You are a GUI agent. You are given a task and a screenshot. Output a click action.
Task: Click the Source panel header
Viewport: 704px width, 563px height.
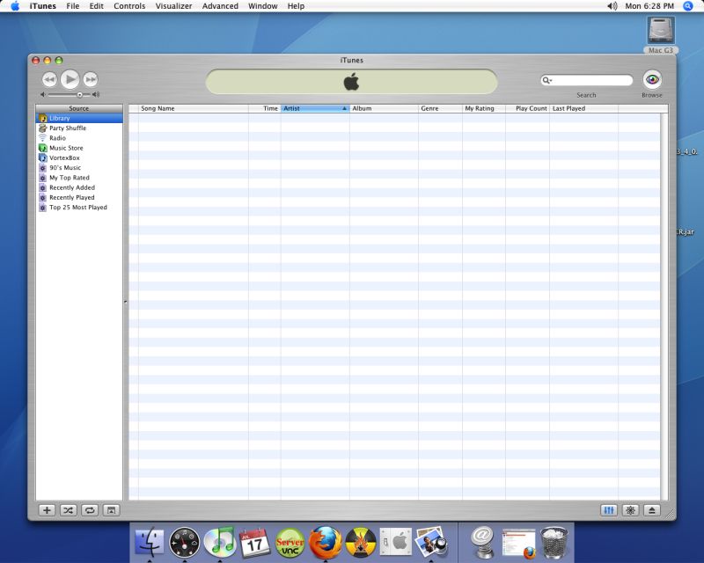click(x=79, y=108)
